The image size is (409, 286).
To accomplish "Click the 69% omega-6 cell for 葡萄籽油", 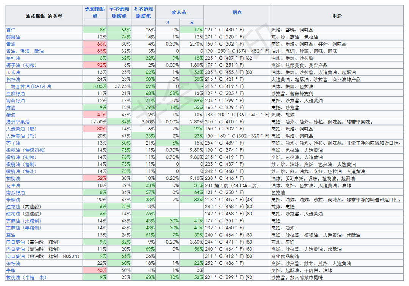I will pyautogui.click(x=192, y=101).
